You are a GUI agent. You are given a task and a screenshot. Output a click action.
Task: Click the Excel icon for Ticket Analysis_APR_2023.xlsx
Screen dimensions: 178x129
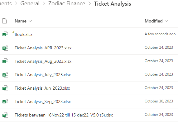5,48
